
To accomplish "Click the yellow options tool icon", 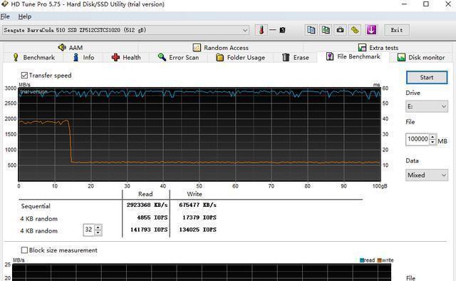I will 355,30.
